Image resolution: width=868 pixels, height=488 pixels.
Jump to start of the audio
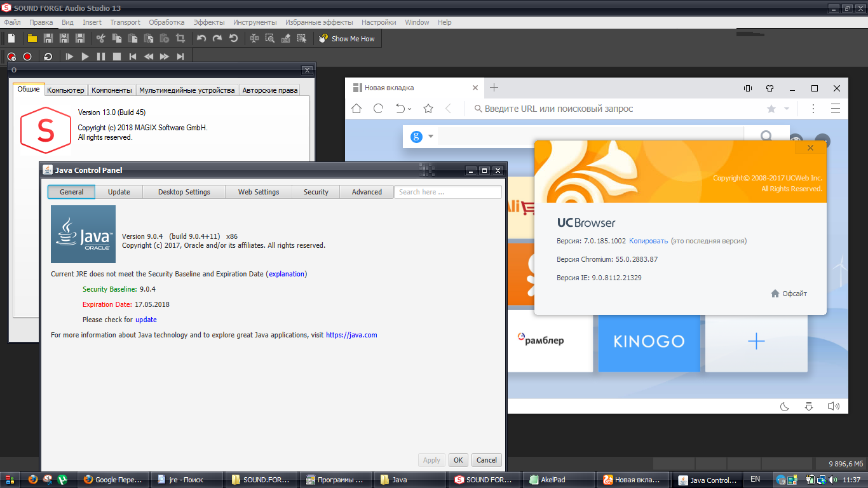[133, 57]
